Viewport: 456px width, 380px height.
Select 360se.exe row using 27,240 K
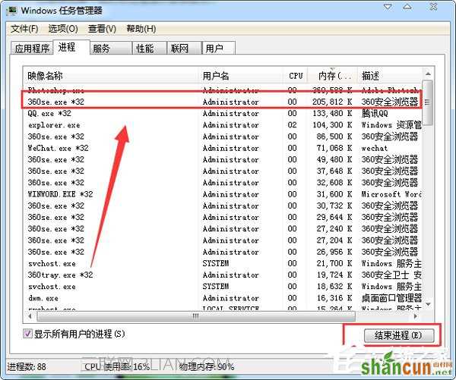pos(223,229)
